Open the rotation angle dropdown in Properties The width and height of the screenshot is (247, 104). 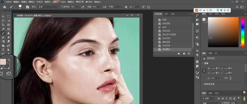point(219,78)
